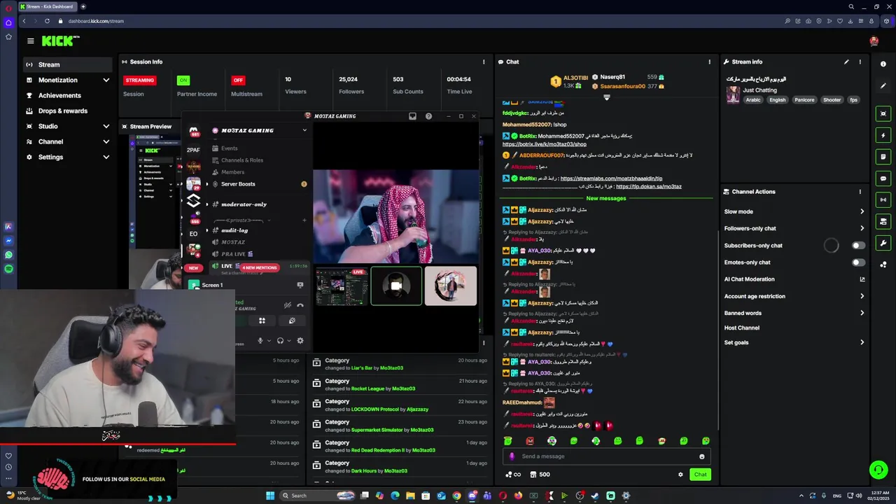Screen dimensions: 896x504
Task: Click the Arabic stream tag
Action: coord(753,100)
